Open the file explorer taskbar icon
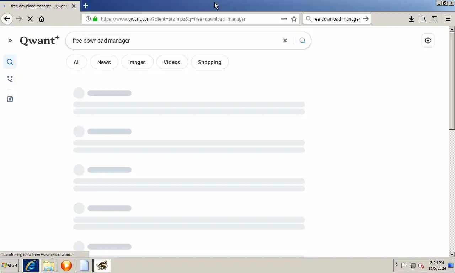 pyautogui.click(x=49, y=266)
